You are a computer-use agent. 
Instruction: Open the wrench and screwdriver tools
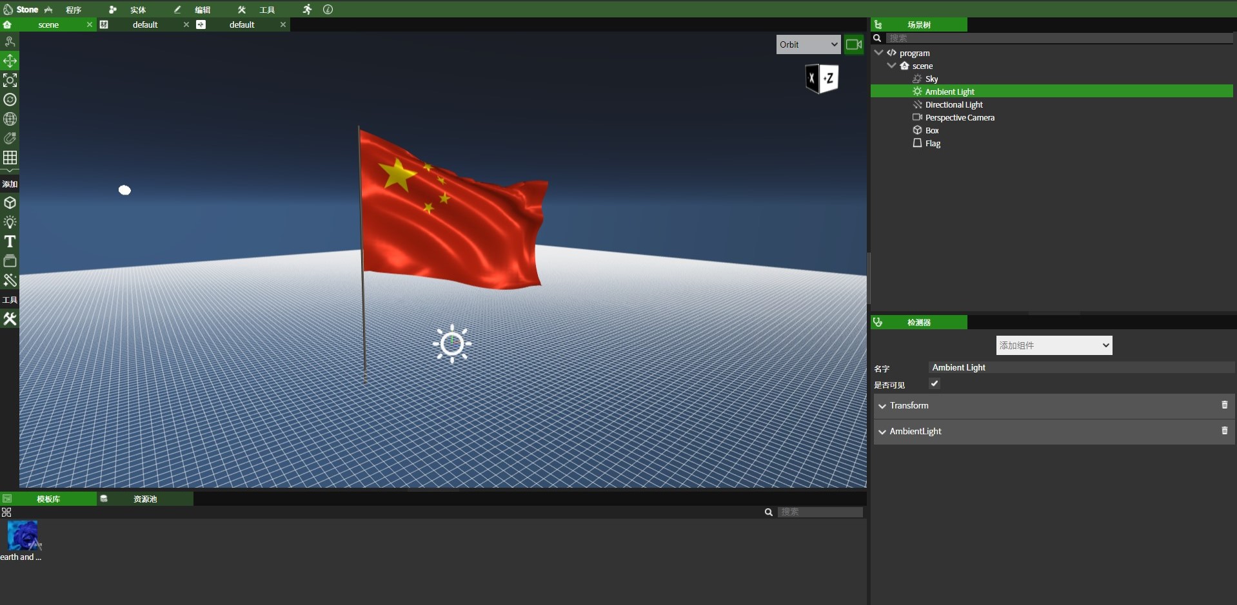[10, 319]
